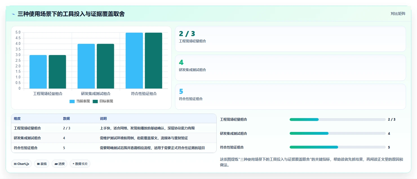This screenshot has height=179, width=417.
Task: Click the 工程现场轻量组合 x-axis label on the chart
Action: (x=48, y=94)
